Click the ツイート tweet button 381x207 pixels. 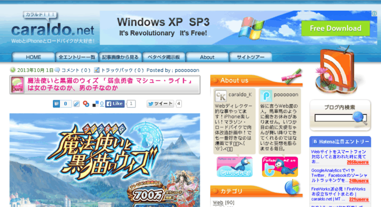coord(160,104)
